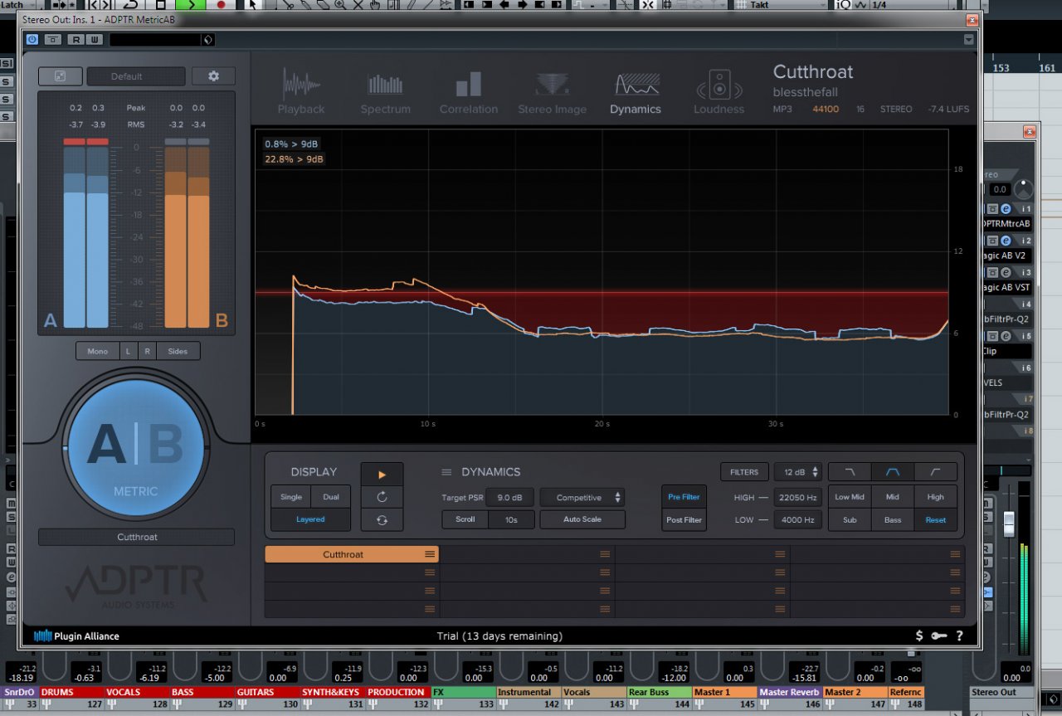The height and width of the screenshot is (716, 1062).
Task: Click the Plugin Alliance logo
Action: pyautogui.click(x=76, y=636)
